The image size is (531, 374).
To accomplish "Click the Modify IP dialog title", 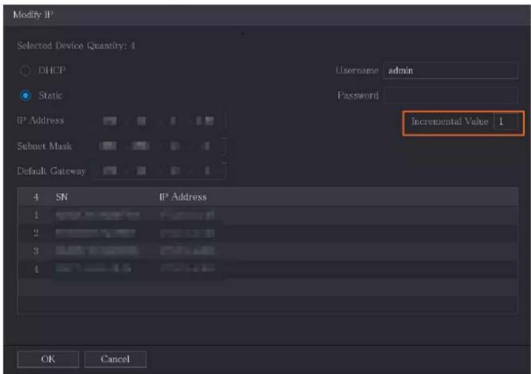I will 33,15.
